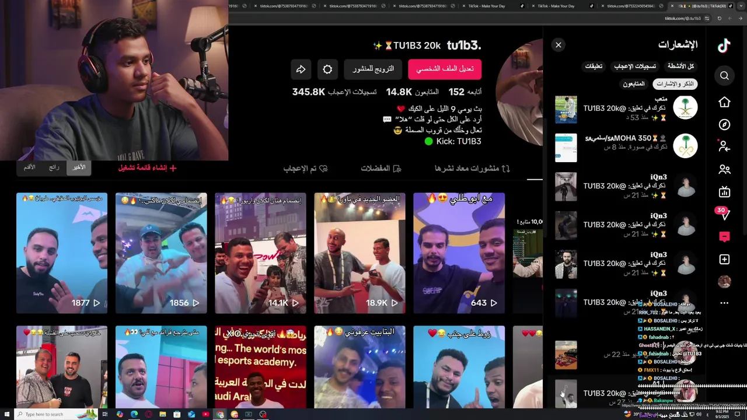The height and width of the screenshot is (420, 747).
Task: Open image preview in sAMOHA notification
Action: (566, 148)
